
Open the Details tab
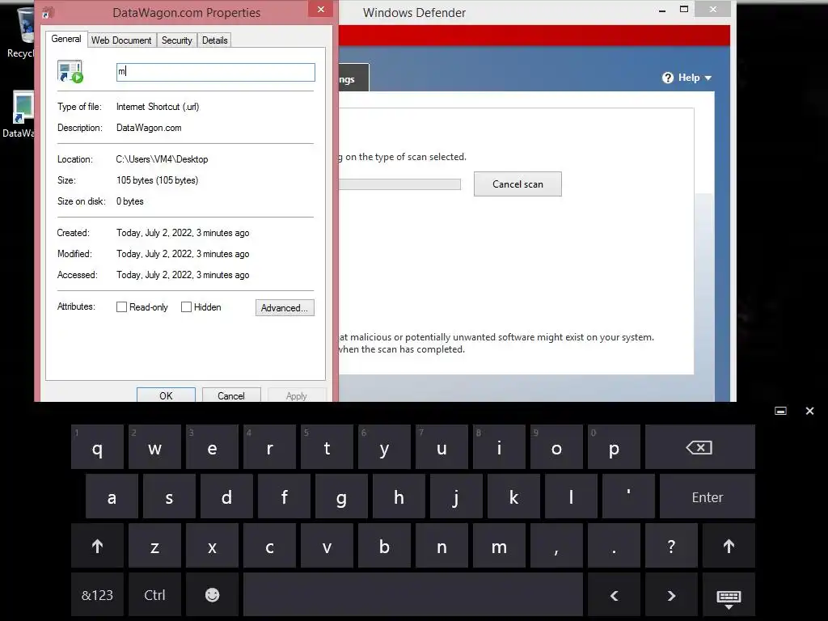click(214, 40)
